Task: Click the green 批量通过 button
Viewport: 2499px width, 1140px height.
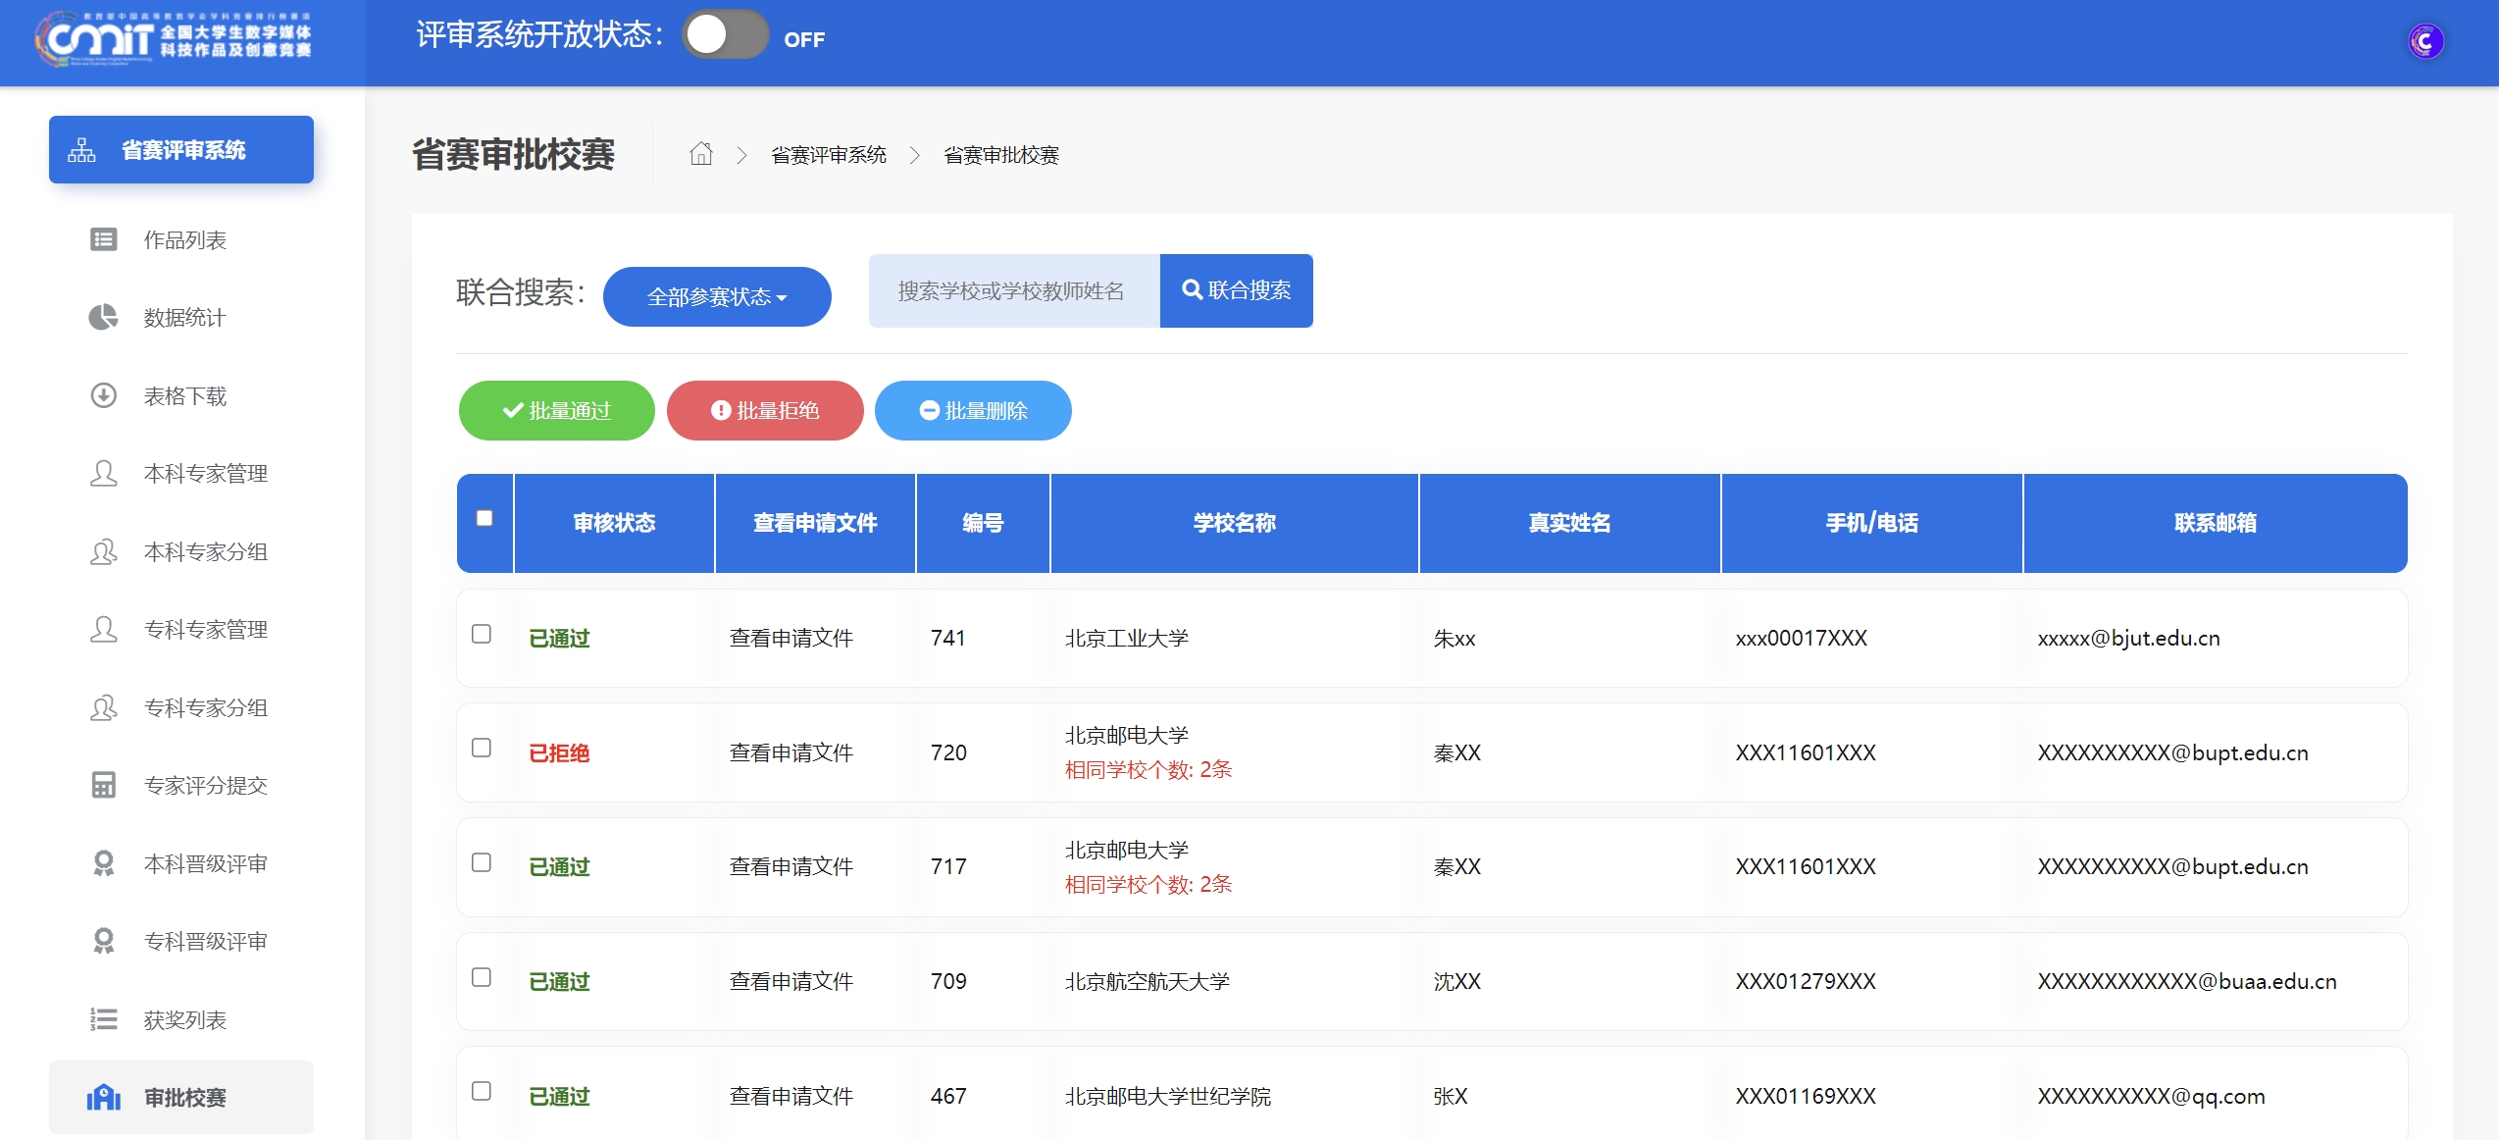Action: 556,410
